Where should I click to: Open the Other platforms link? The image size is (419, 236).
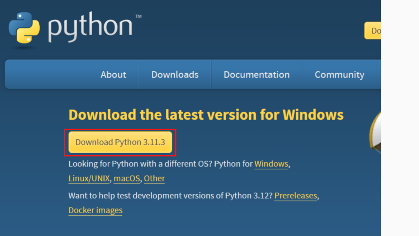[154, 179]
